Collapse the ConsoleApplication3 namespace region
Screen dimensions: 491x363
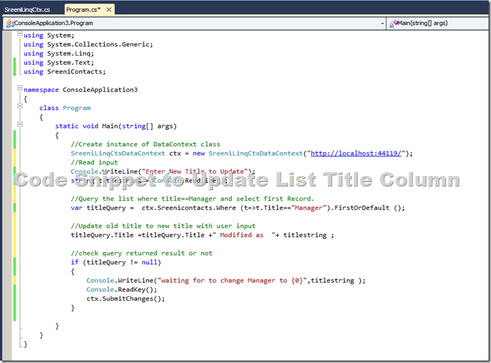[20, 90]
